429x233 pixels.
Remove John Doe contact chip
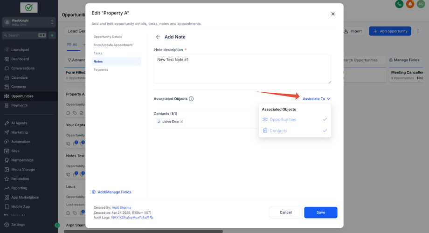(182, 122)
